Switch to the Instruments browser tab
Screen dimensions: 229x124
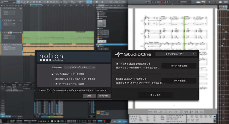(101, 5)
